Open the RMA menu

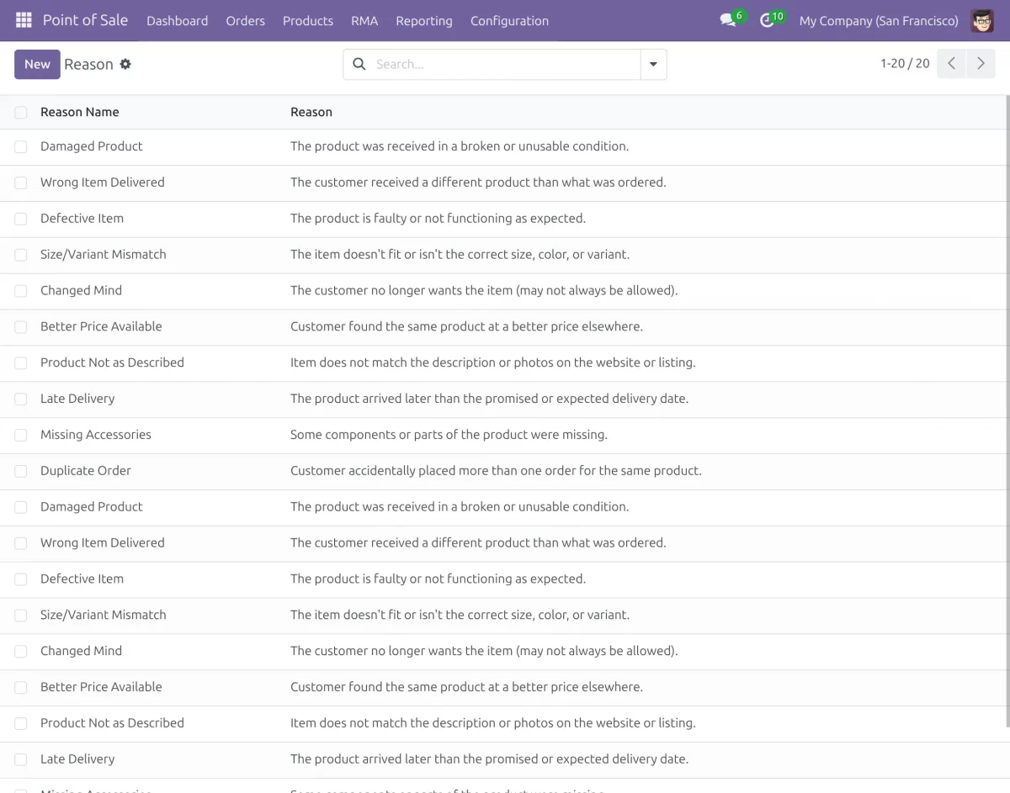click(x=364, y=20)
